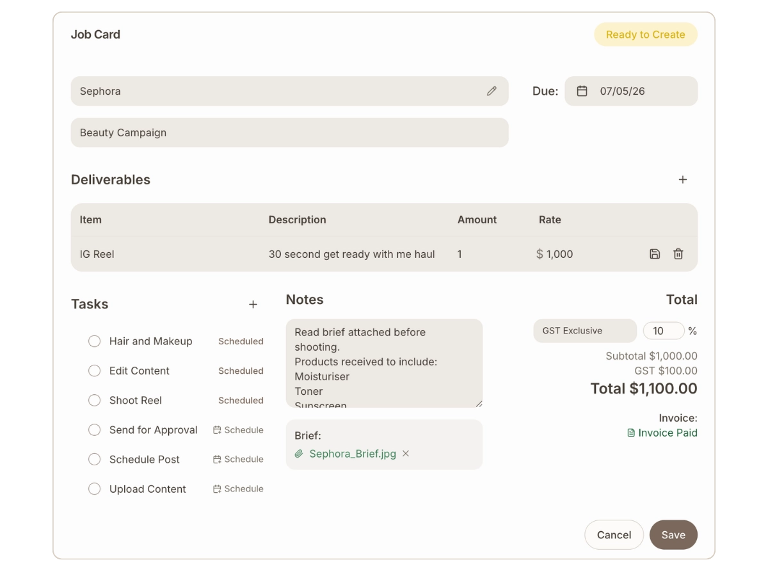Click the Save button
The image size is (768, 576).
[673, 535]
